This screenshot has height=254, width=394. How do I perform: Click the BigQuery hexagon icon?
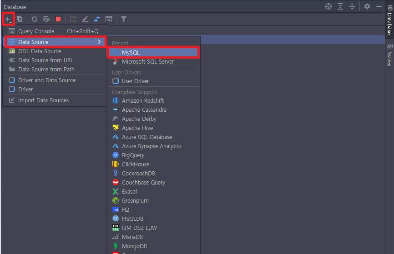(116, 155)
